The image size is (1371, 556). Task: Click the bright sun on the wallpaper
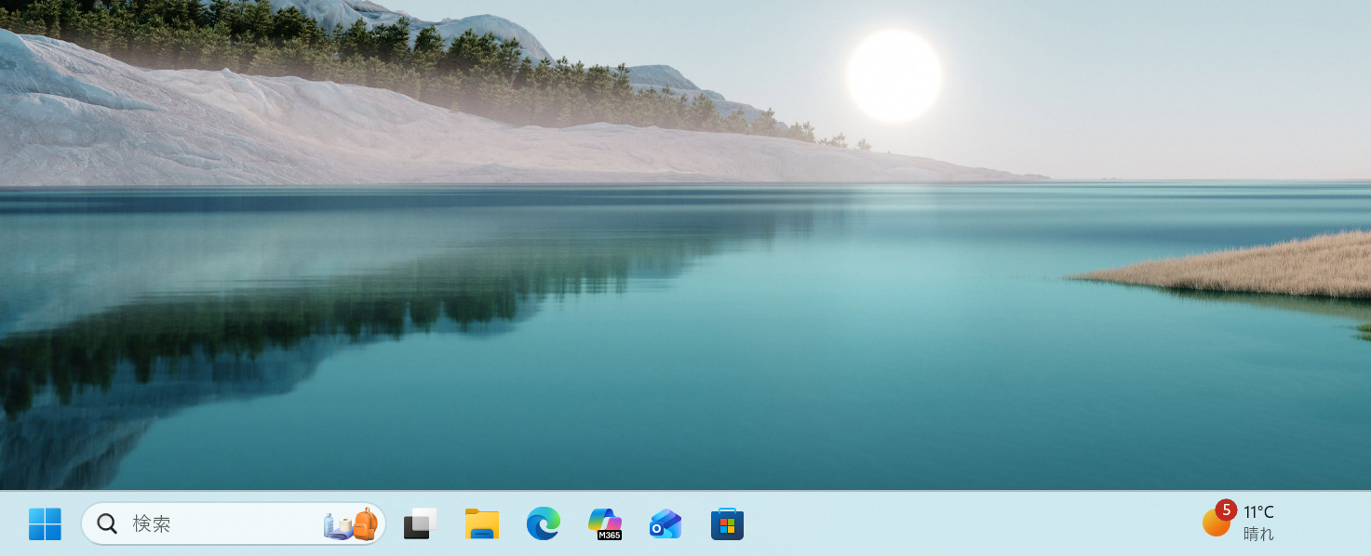coord(894,76)
